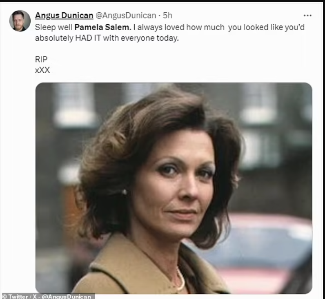Click the RIP line in the tweet

(41, 59)
